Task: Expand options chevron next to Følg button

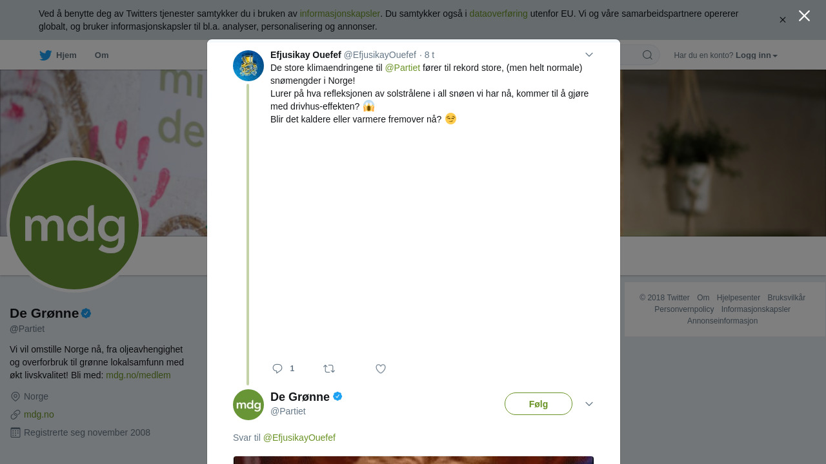Action: click(589, 404)
